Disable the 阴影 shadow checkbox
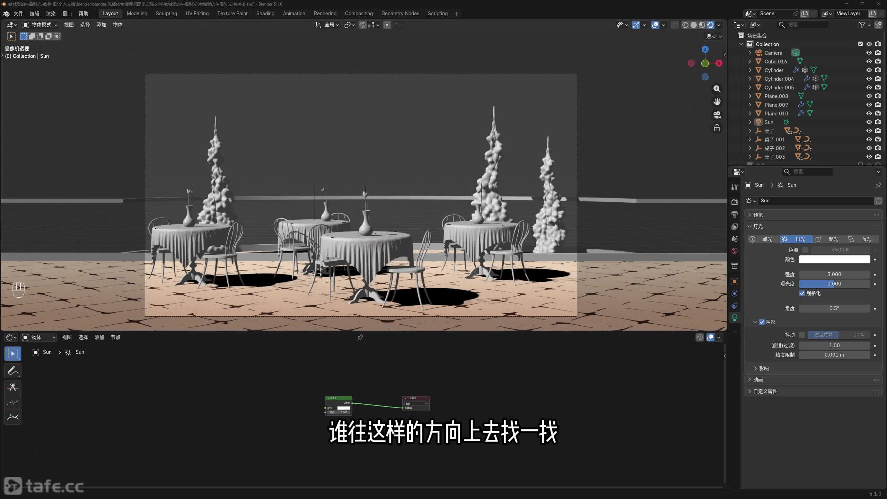Viewport: 887px width, 499px height. [762, 322]
